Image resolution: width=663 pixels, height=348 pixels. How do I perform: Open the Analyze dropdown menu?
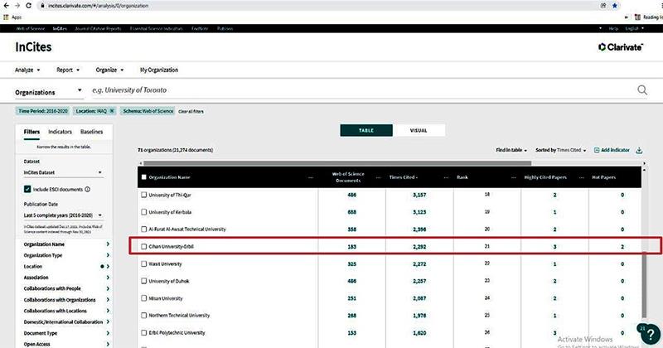click(x=27, y=70)
